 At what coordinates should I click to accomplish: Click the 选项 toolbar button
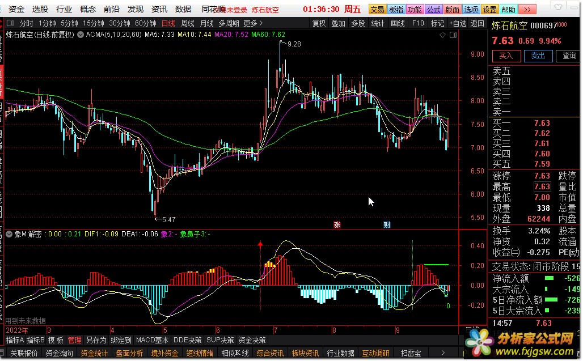(471, 9)
